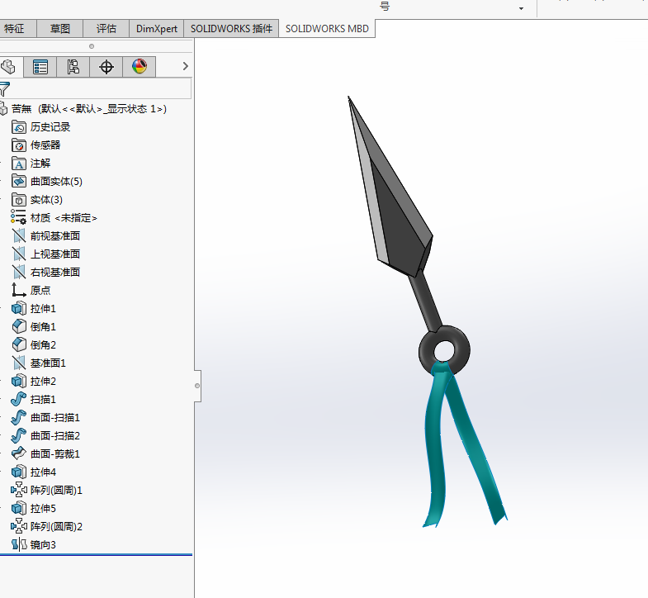The height and width of the screenshot is (598, 648).
Task: Open the SOLIDWORKS 插件 tab
Action: point(231,29)
